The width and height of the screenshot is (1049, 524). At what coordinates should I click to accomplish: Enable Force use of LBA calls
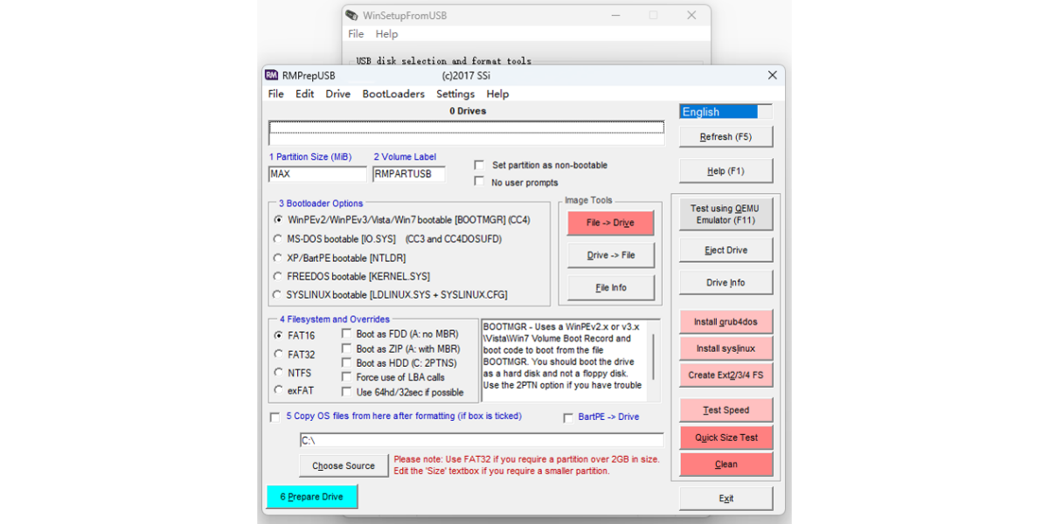pyautogui.click(x=346, y=377)
